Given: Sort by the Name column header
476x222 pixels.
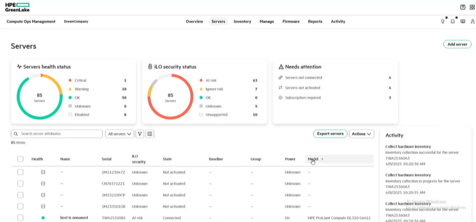Looking at the screenshot, I should (x=65, y=159).
